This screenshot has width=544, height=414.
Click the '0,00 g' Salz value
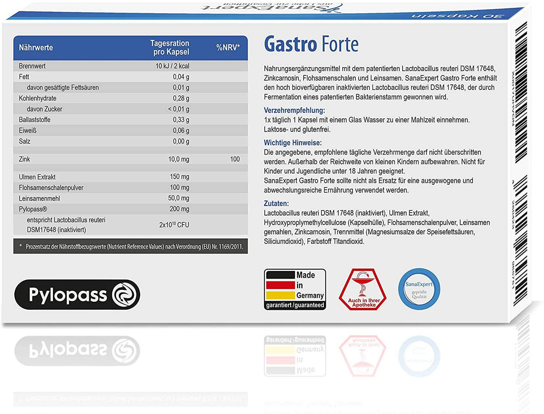pyautogui.click(x=181, y=142)
